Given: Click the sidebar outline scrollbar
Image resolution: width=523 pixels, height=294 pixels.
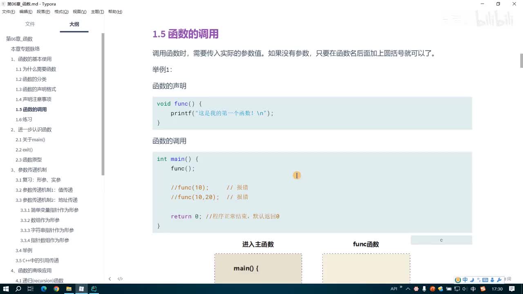Looking at the screenshot, I should pyautogui.click(x=103, y=104).
